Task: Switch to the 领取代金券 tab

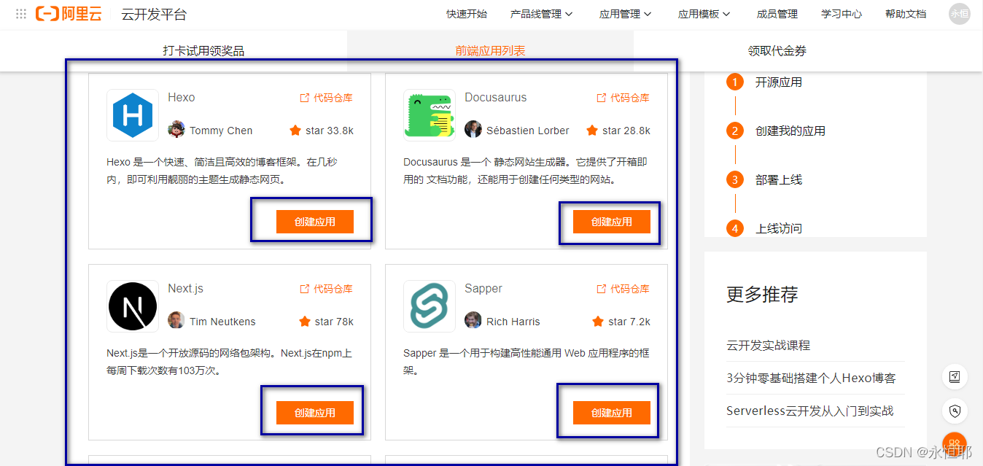Action: (777, 51)
